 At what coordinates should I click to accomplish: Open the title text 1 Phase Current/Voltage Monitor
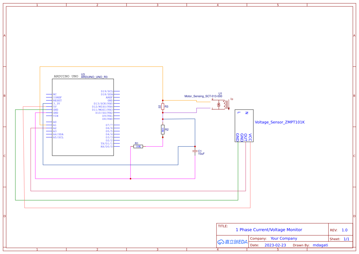click(268, 230)
